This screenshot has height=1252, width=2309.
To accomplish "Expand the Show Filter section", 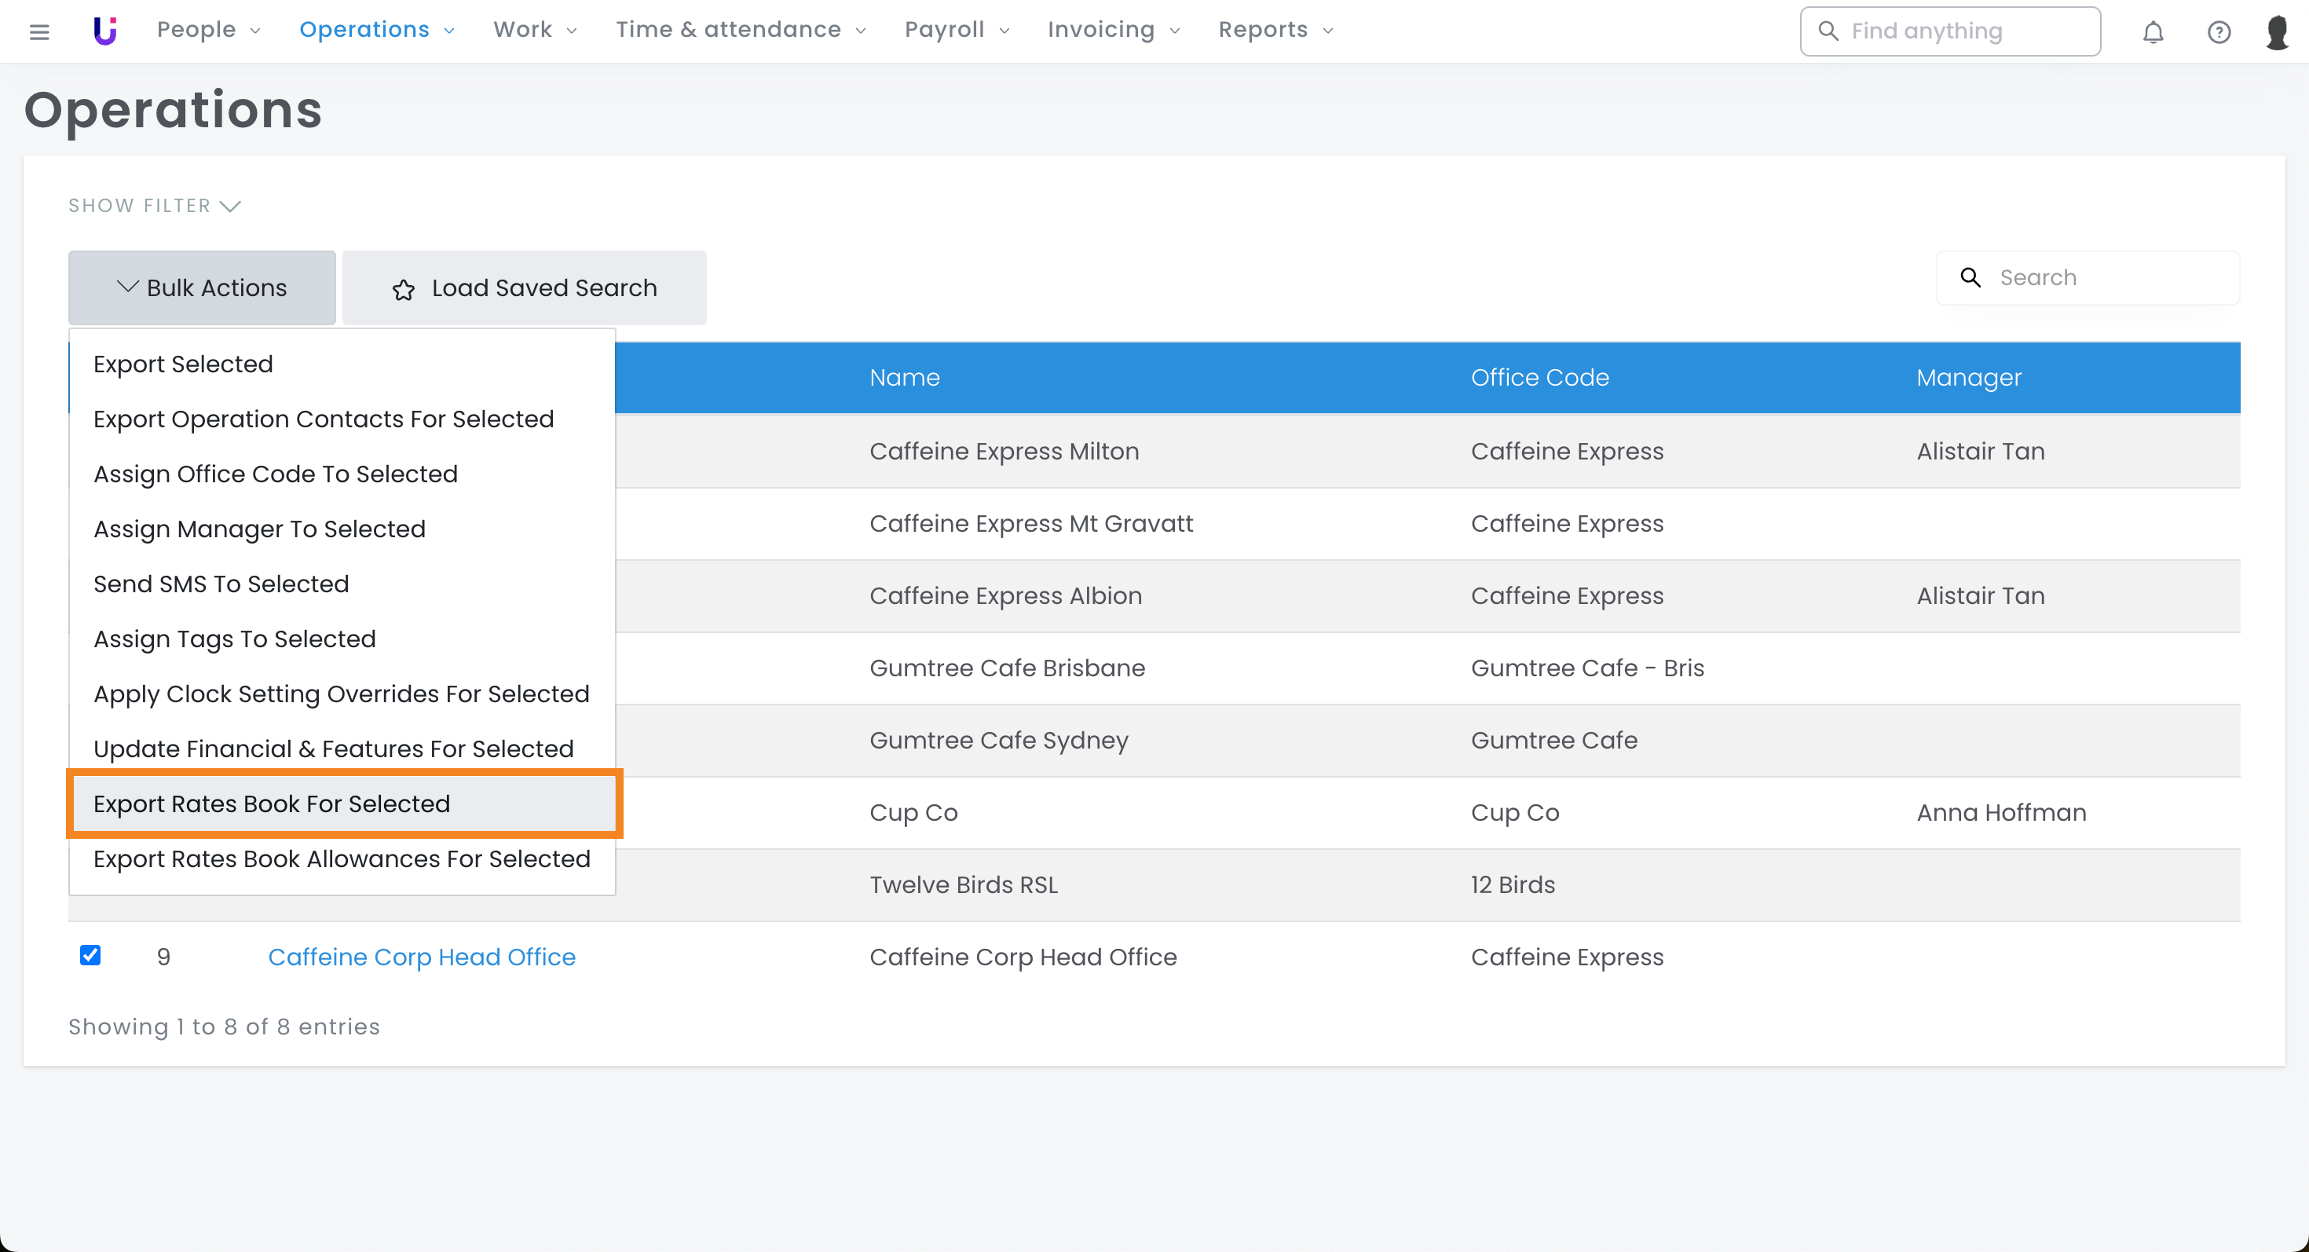I will click(x=154, y=206).
